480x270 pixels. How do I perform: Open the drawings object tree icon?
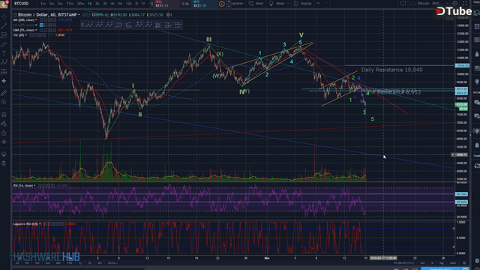coord(4,154)
